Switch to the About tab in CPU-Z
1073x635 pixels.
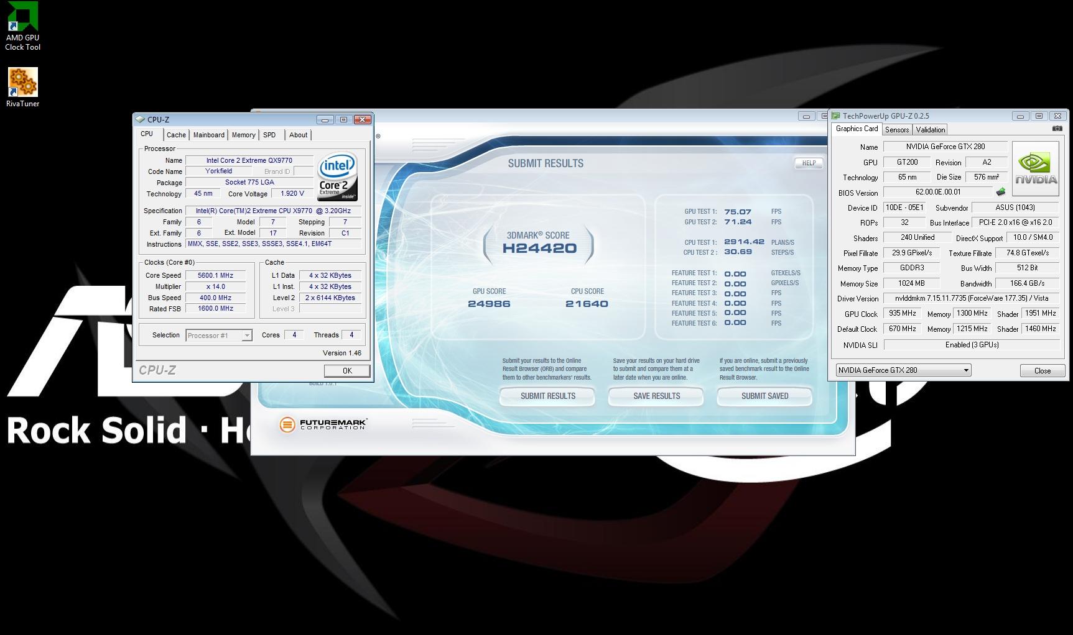point(299,135)
